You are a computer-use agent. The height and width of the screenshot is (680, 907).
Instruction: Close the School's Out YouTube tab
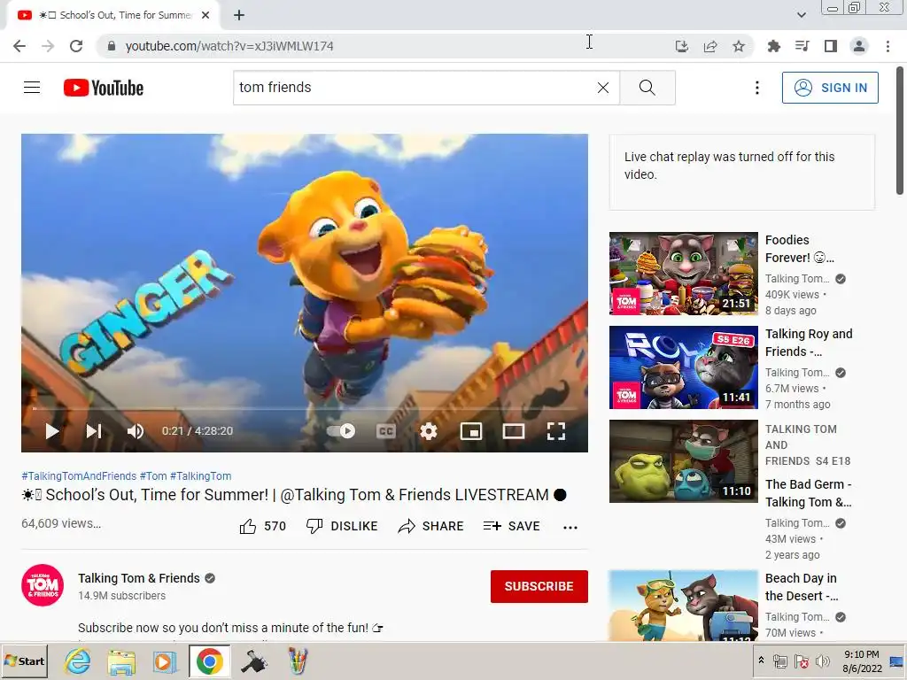click(205, 15)
